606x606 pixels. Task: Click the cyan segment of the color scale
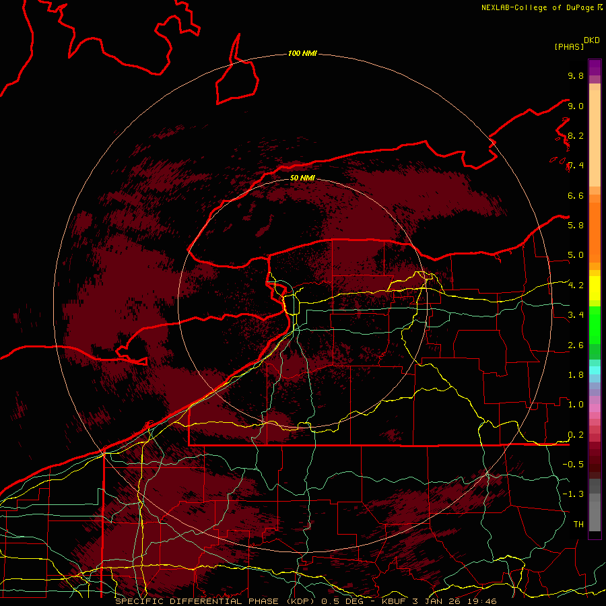[x=595, y=370]
